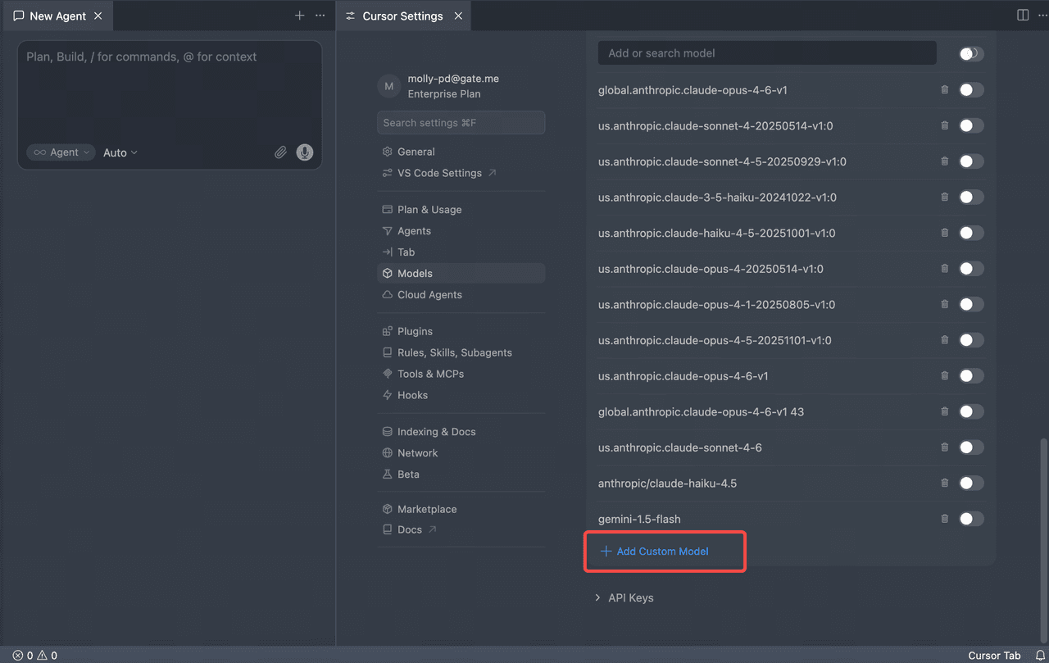Click user avatar M icon
Screen dimensions: 1049x663
(388, 86)
